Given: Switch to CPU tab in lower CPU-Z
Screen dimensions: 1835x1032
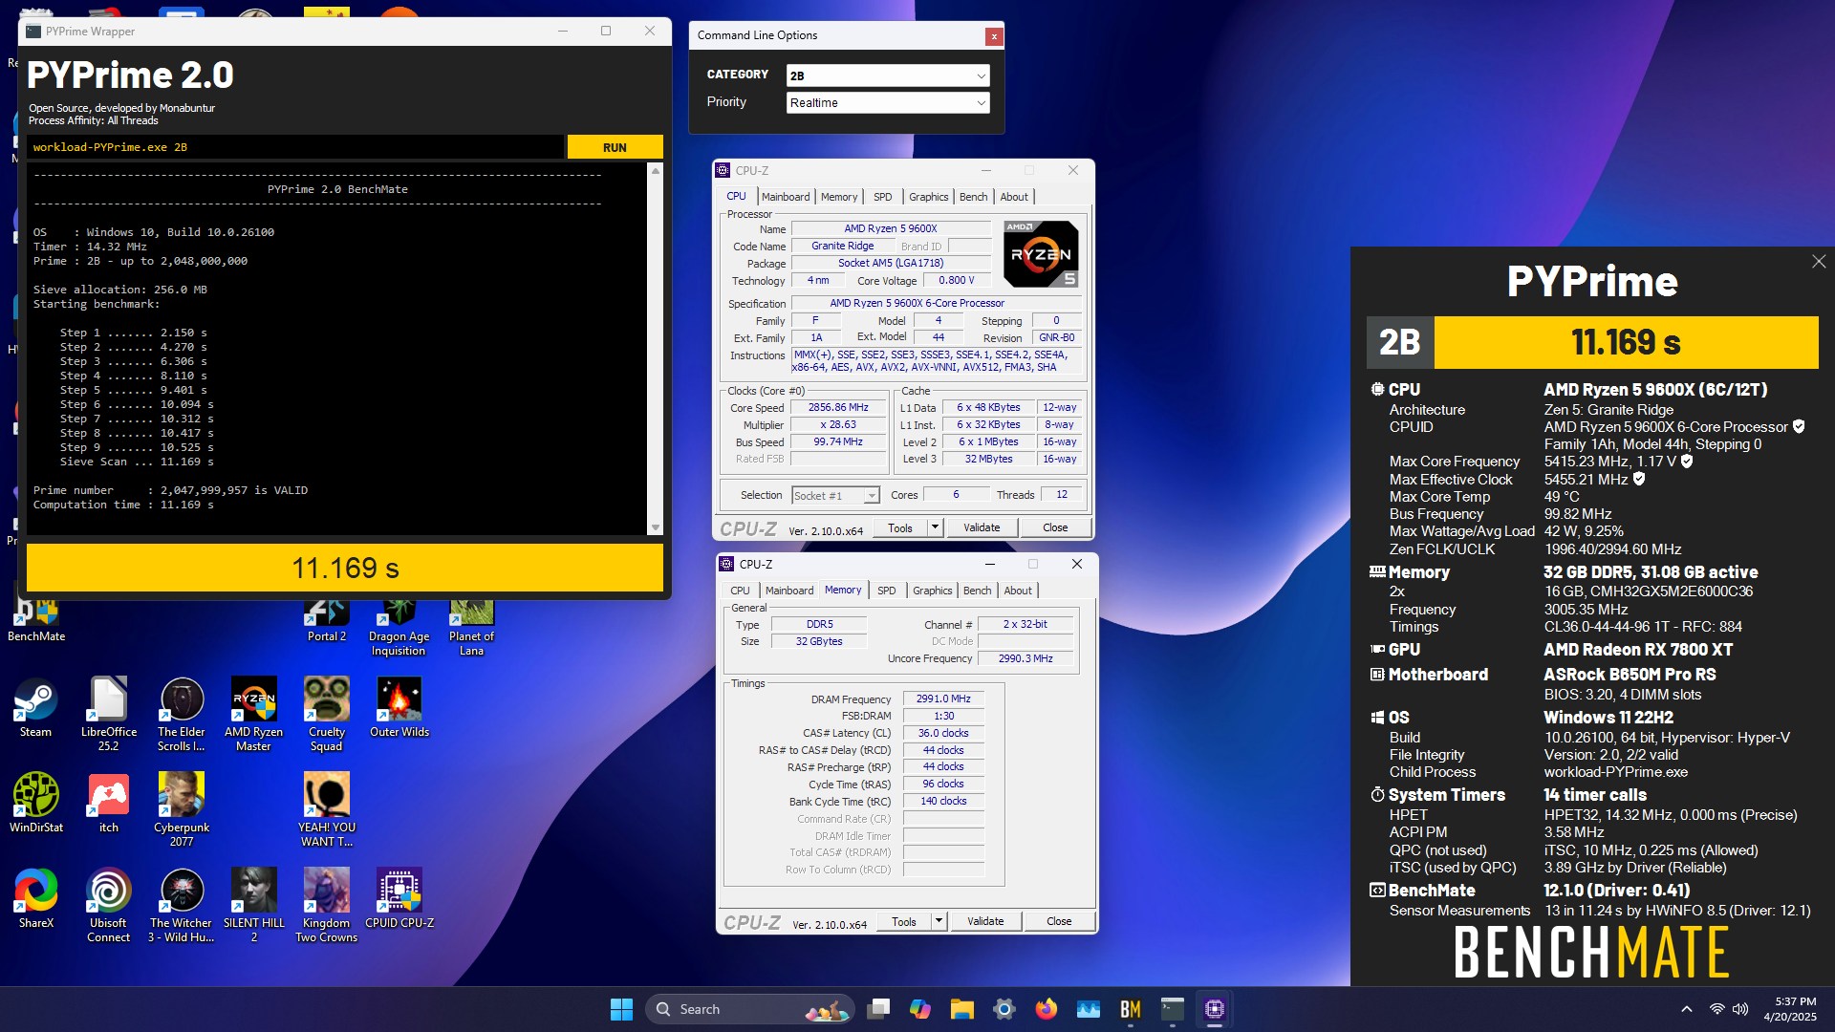Looking at the screenshot, I should [740, 591].
